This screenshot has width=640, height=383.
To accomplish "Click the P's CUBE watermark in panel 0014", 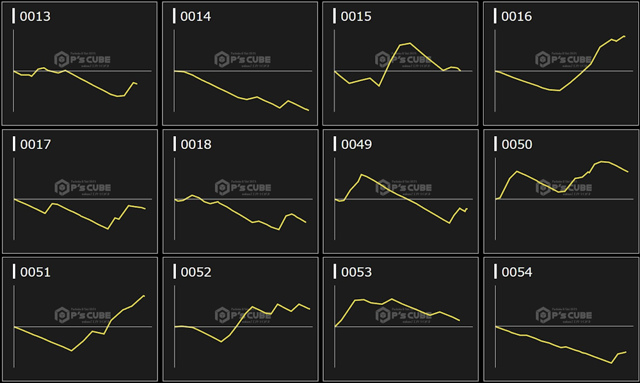I will coord(242,59).
